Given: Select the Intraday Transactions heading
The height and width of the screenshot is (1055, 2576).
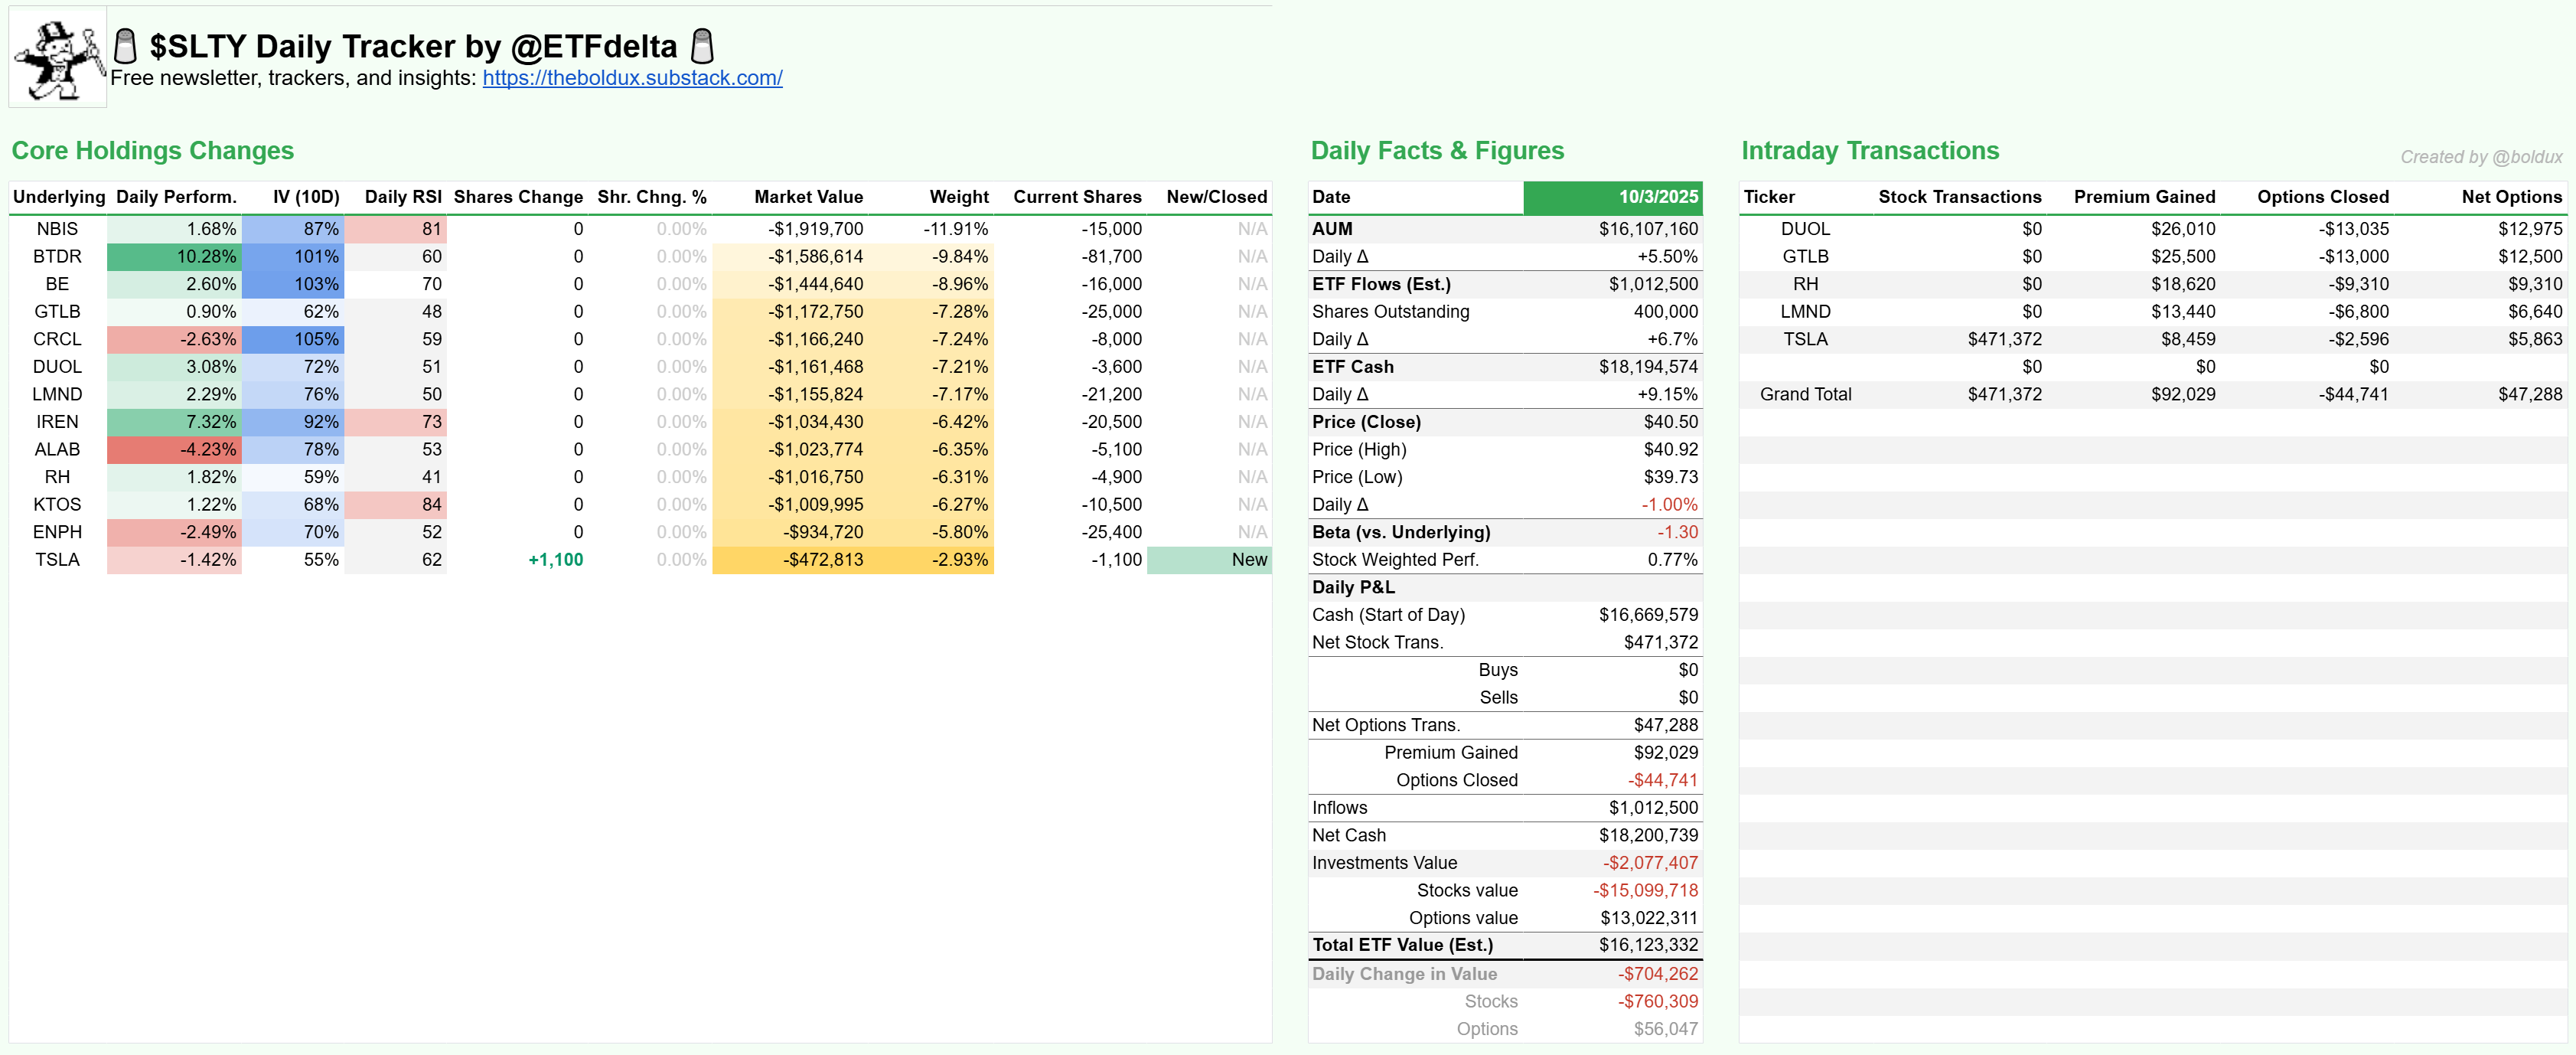Looking at the screenshot, I should tap(1870, 151).
